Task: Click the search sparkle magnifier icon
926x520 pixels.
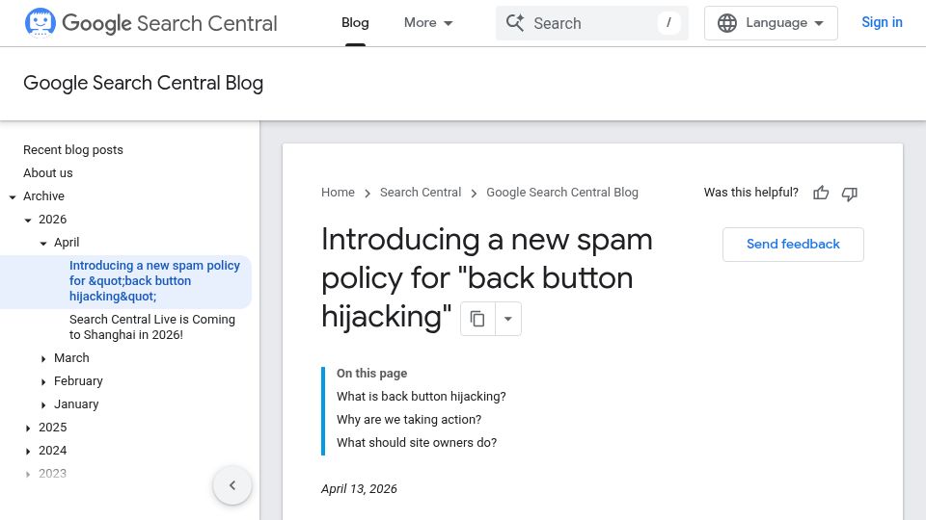Action: (515, 23)
